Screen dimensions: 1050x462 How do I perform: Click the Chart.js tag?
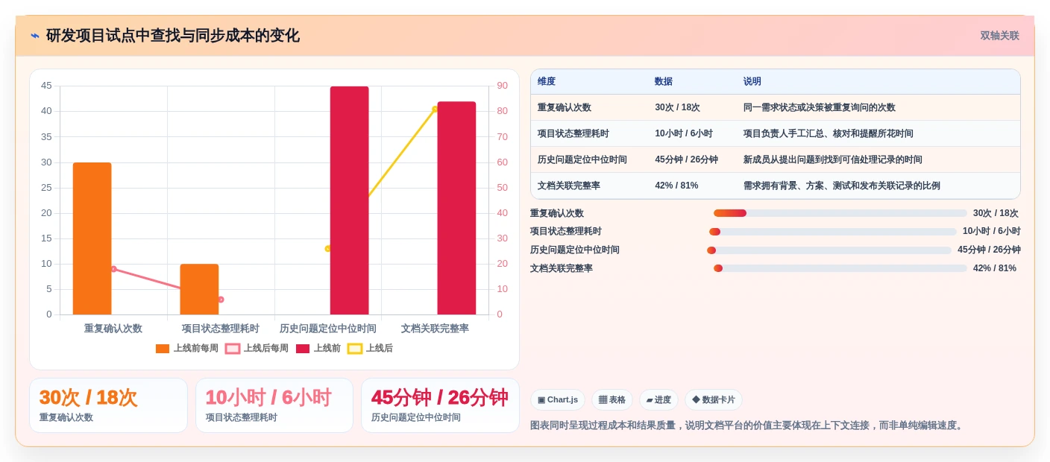[558, 400]
